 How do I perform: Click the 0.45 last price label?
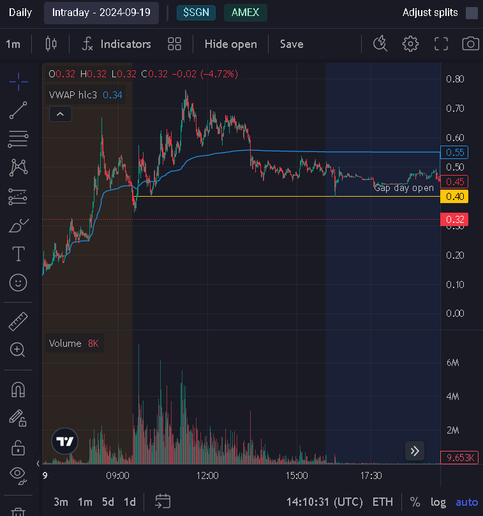[x=454, y=181]
